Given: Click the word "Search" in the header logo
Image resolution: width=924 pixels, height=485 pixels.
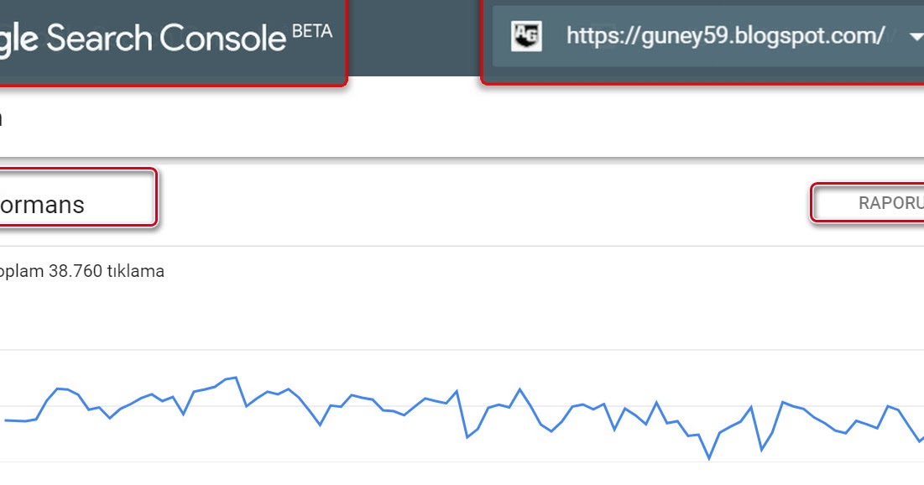Looking at the screenshot, I should (x=99, y=38).
